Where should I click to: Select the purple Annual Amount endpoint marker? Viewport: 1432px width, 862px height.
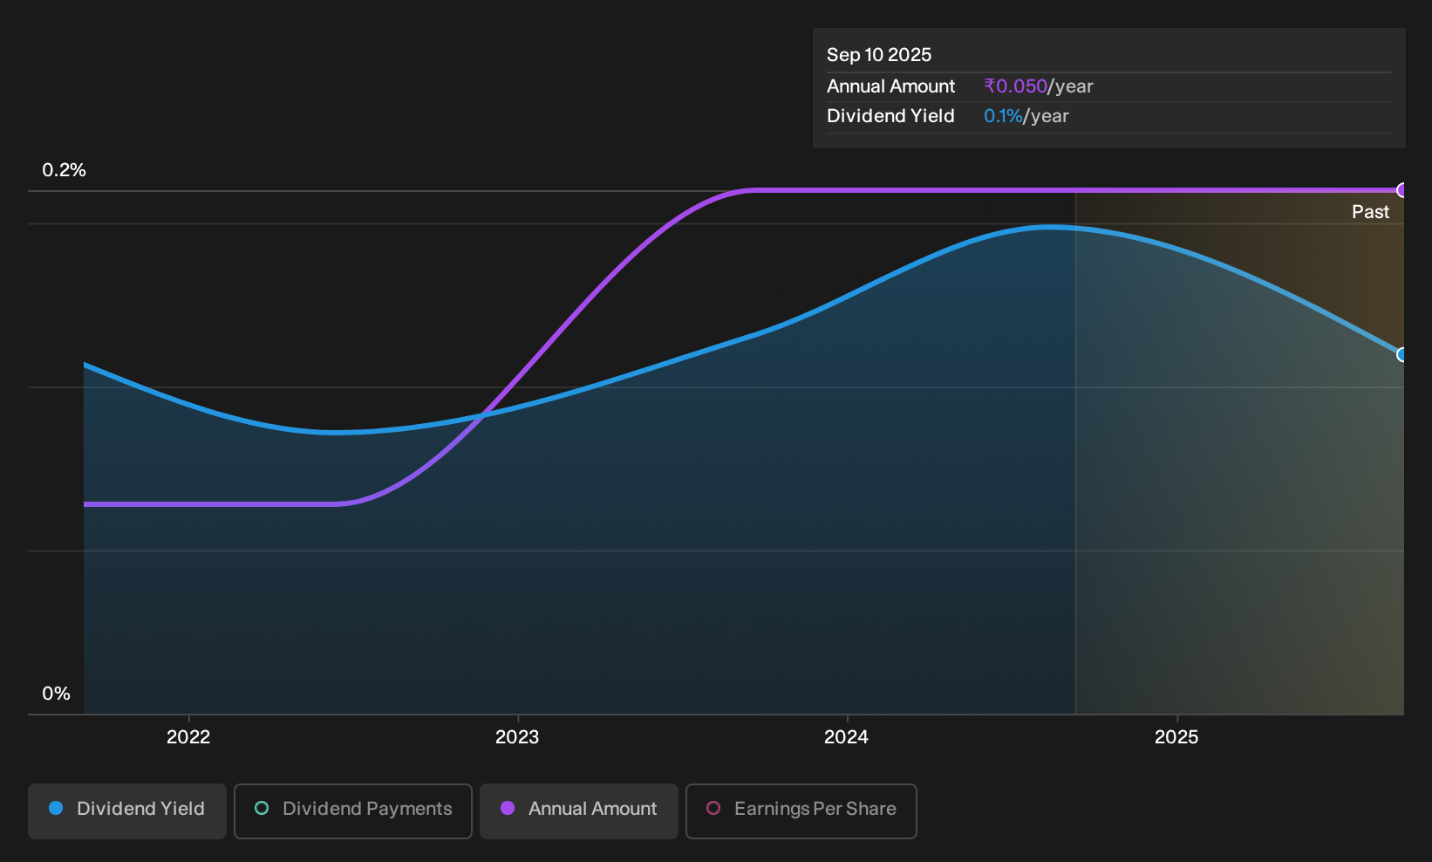pyautogui.click(x=1402, y=190)
